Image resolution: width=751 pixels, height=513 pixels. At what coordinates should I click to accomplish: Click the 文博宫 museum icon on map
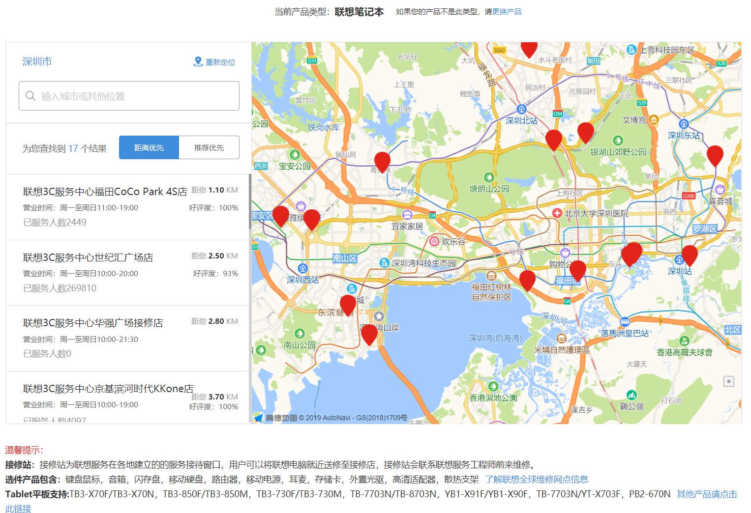pos(654,119)
